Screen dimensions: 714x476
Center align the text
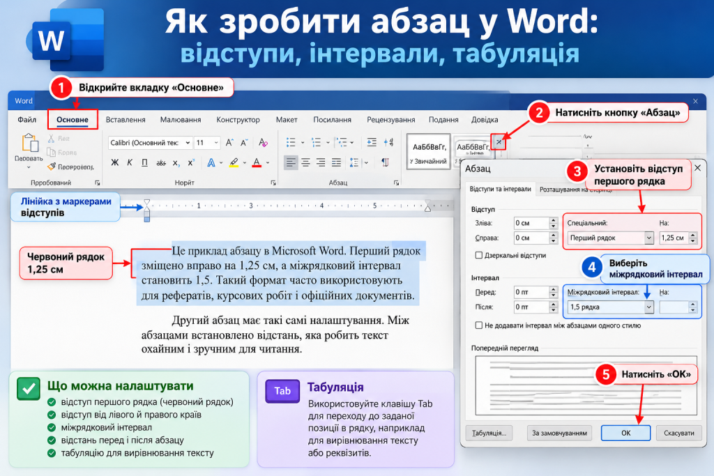point(305,162)
